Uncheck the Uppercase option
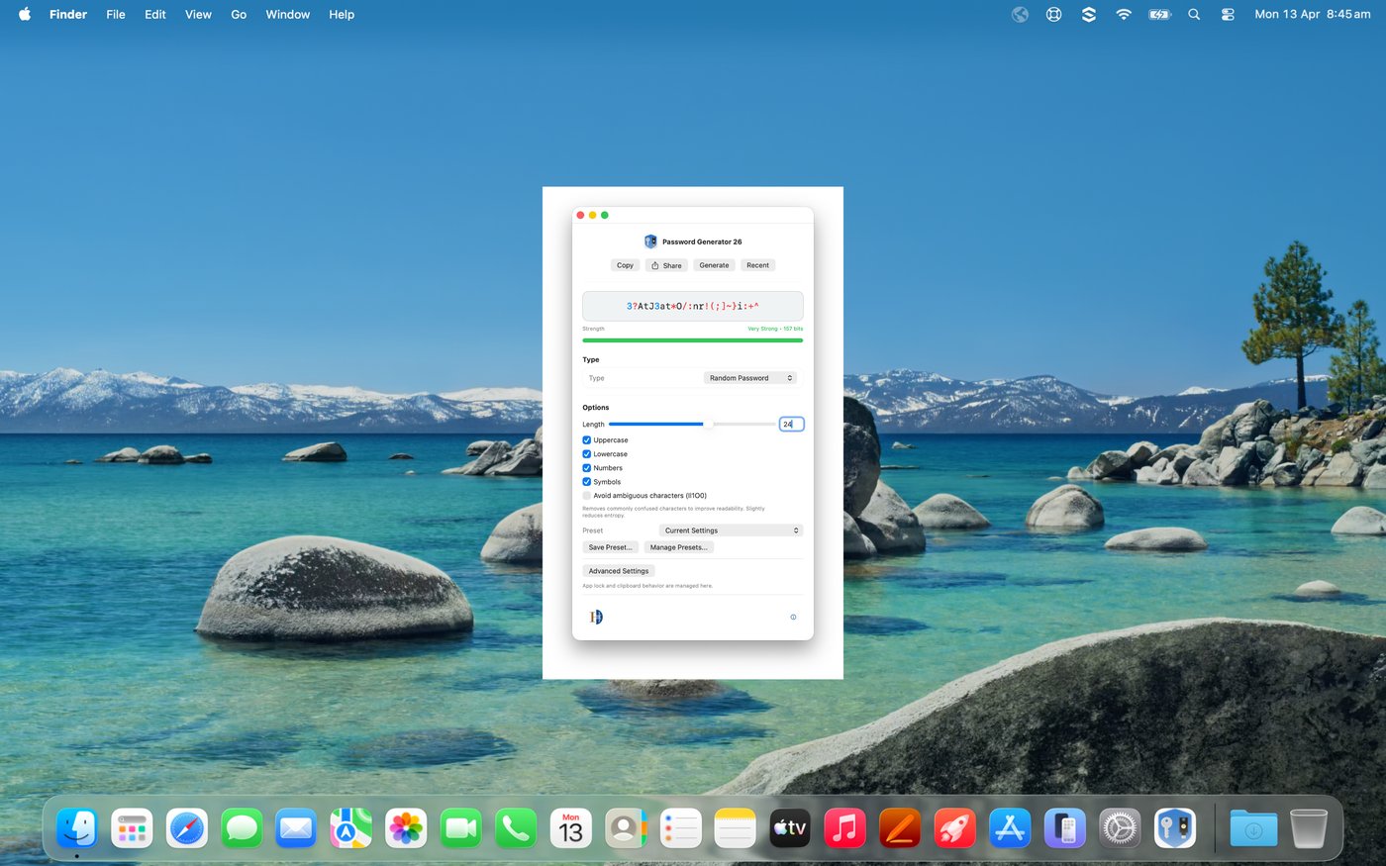 [586, 440]
